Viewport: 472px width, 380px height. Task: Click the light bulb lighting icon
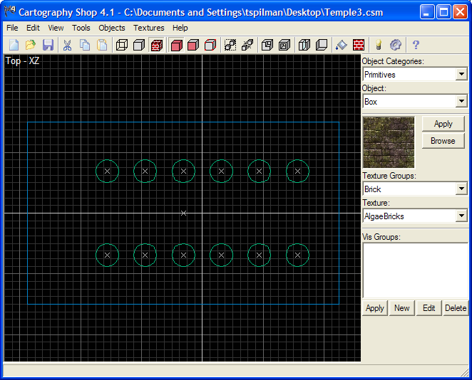coord(379,45)
